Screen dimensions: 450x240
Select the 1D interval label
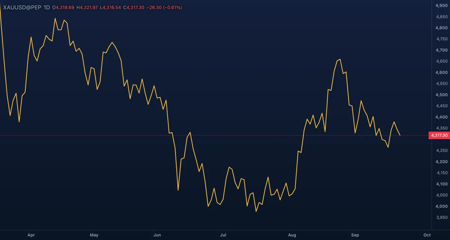47,7
